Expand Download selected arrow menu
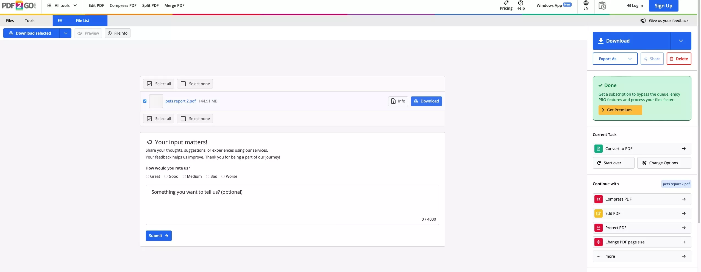 tap(65, 33)
